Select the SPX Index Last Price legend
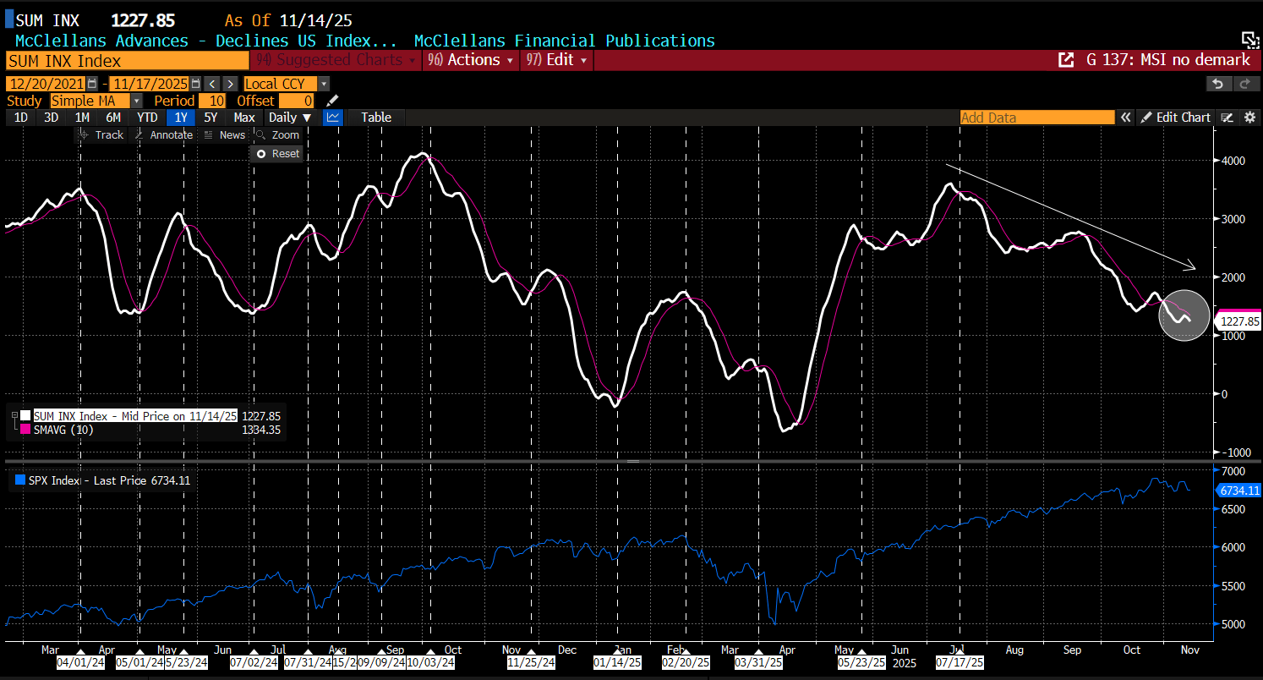This screenshot has height=680, width=1263. tap(109, 480)
